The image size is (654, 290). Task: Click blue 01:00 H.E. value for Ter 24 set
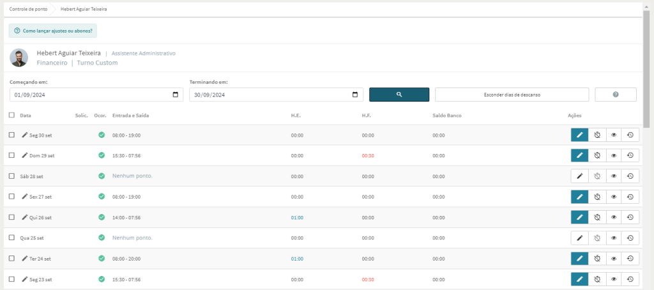[297, 259]
